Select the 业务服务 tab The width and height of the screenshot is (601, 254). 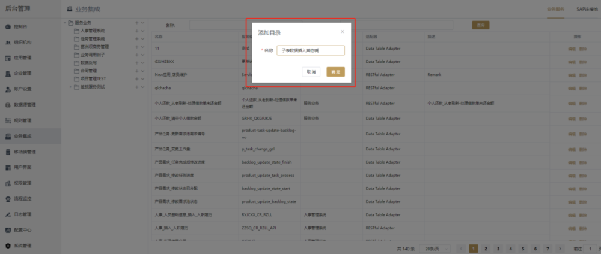[x=555, y=9]
